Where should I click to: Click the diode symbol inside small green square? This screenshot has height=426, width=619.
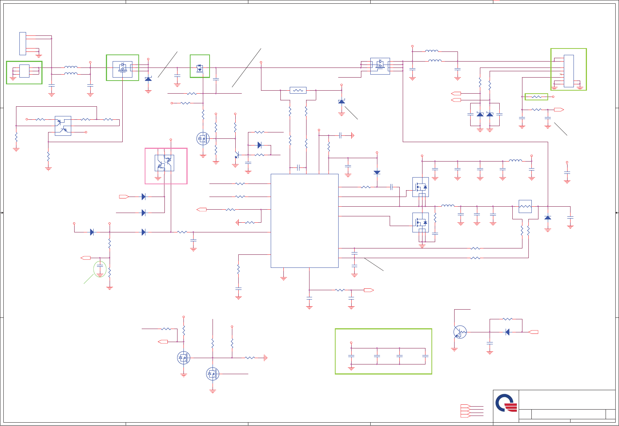pos(200,68)
